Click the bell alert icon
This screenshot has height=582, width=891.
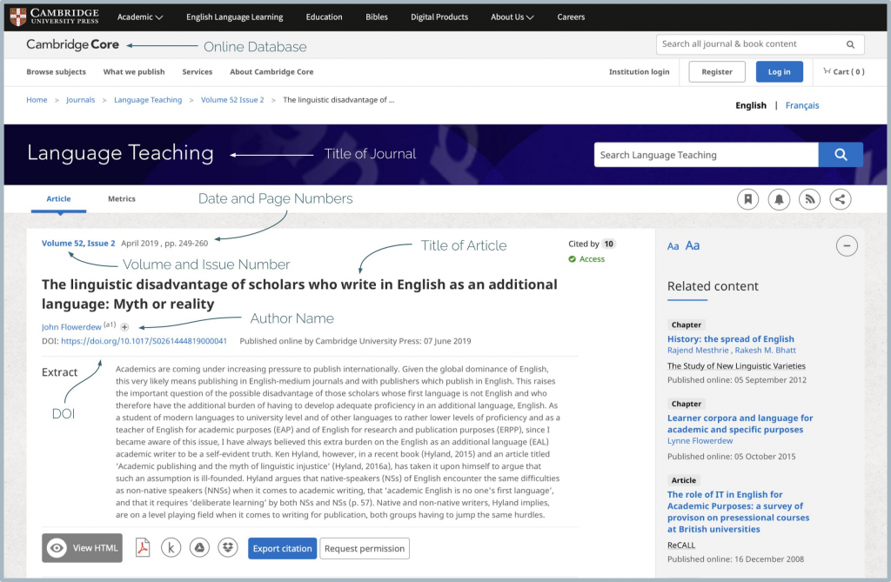tap(779, 199)
